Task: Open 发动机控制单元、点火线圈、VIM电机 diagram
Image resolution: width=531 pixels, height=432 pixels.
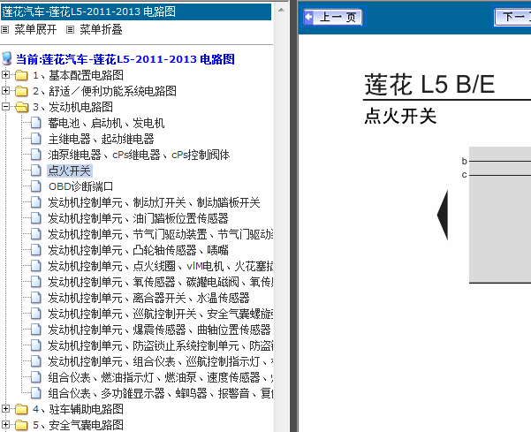Action: (x=160, y=266)
